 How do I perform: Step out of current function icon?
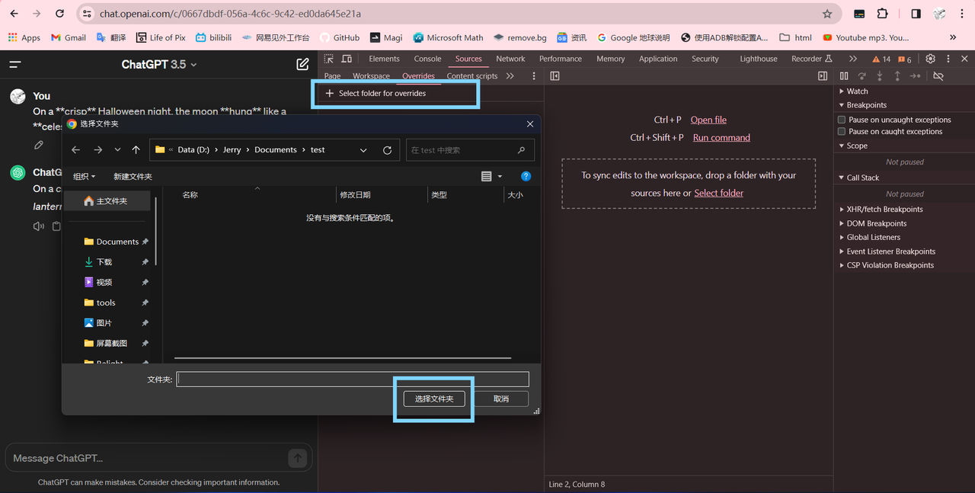897,76
